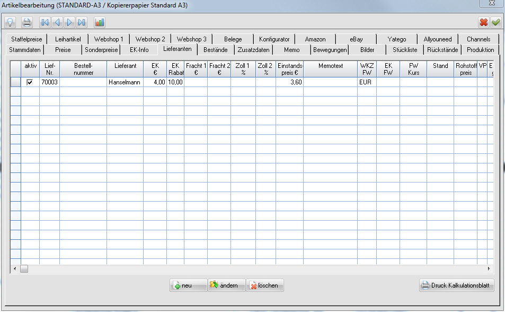Switch to Stückliste tab

[405, 50]
